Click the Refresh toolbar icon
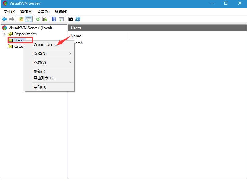Screen dimensions: 247x187 38,19
